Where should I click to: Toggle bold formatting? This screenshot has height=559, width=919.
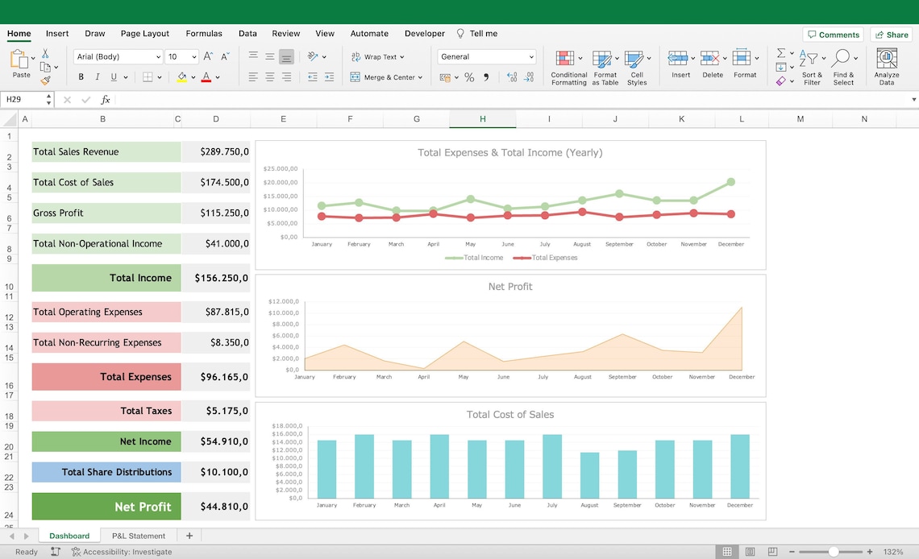[80, 77]
